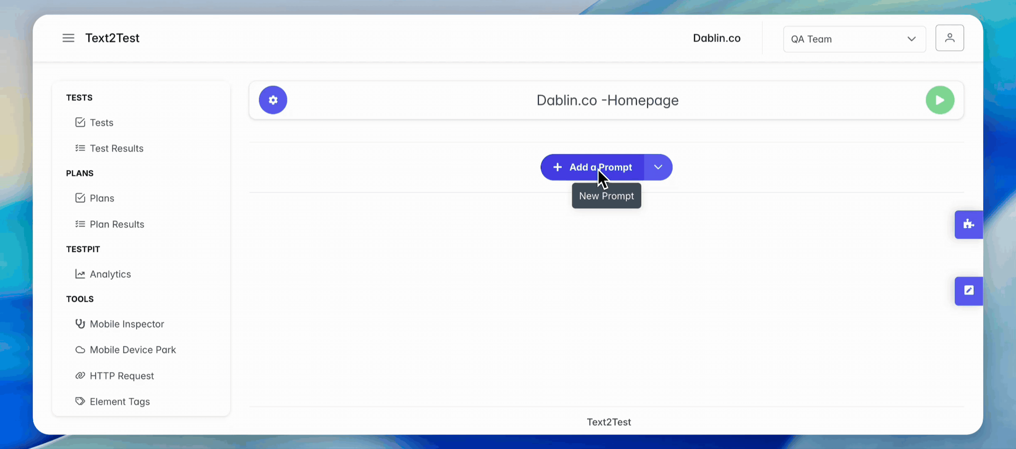Go to Plans page

(102, 198)
